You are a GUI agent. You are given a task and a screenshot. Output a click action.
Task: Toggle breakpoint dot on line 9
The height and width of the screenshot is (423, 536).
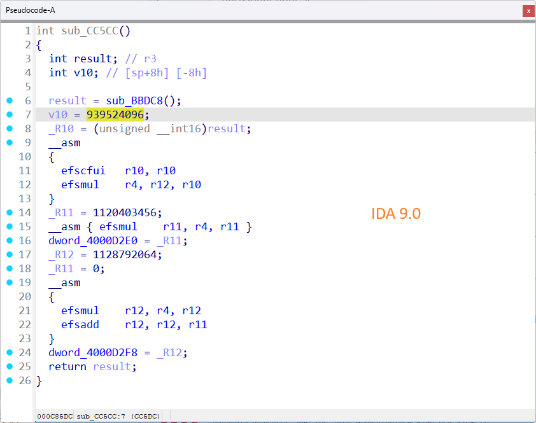(10, 142)
